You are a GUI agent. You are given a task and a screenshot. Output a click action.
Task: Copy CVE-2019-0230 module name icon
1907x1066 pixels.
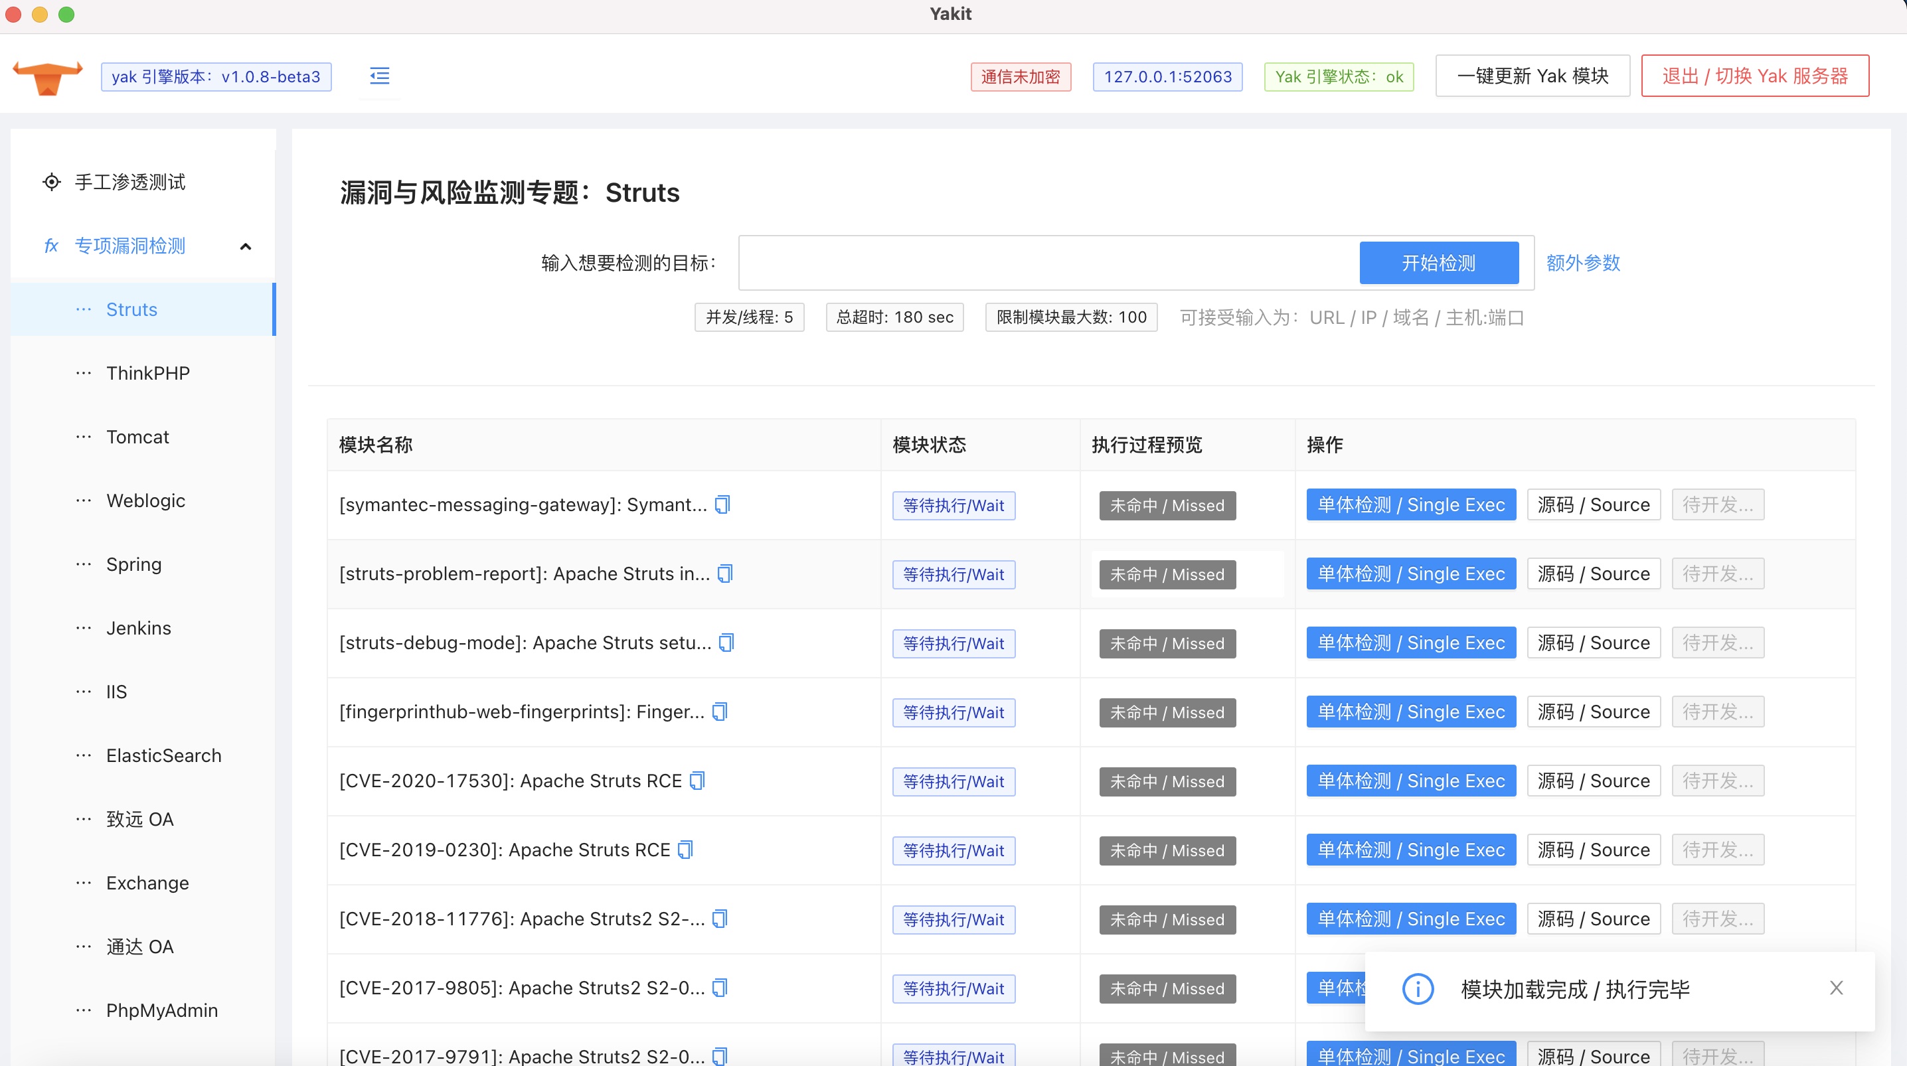coord(685,850)
